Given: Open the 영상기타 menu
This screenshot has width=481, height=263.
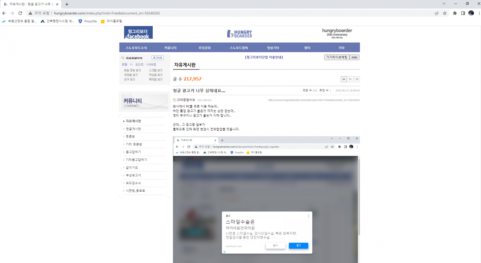Looking at the screenshot, I should [x=273, y=48].
